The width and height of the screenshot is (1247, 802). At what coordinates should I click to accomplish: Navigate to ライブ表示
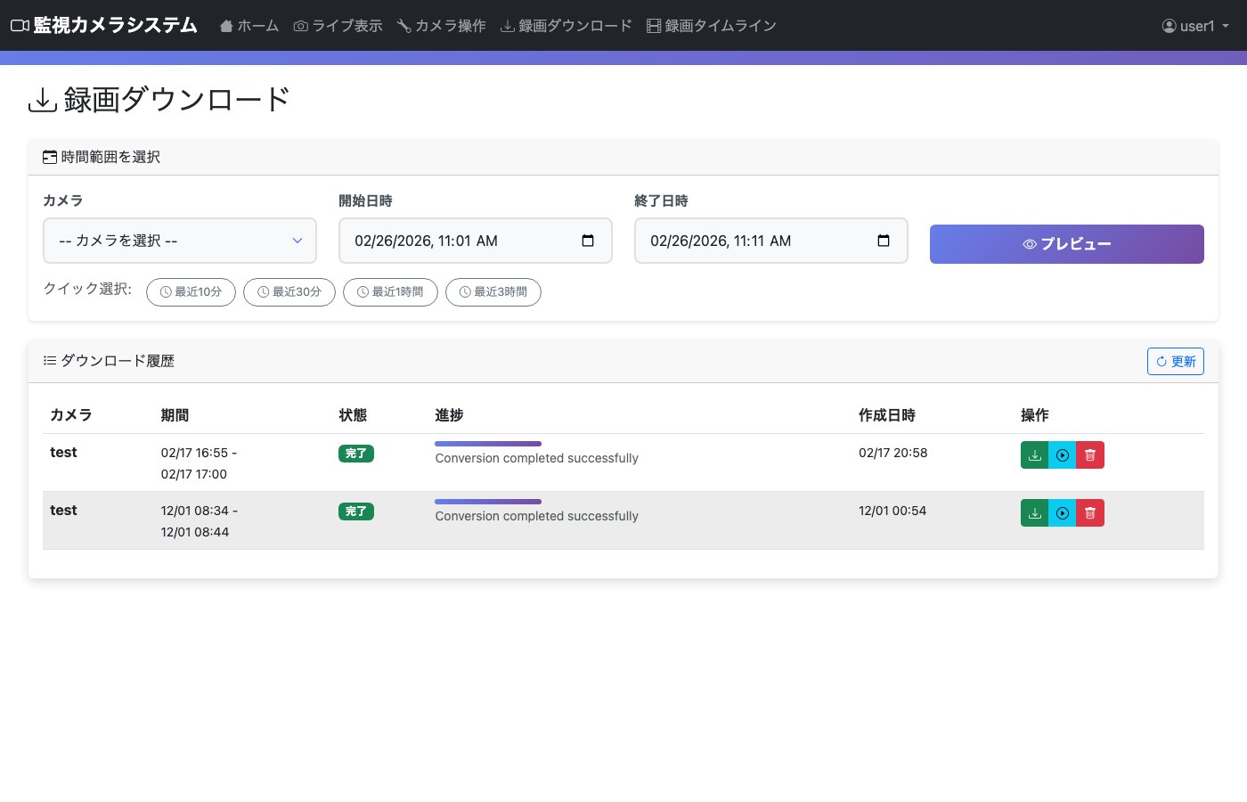click(x=338, y=26)
